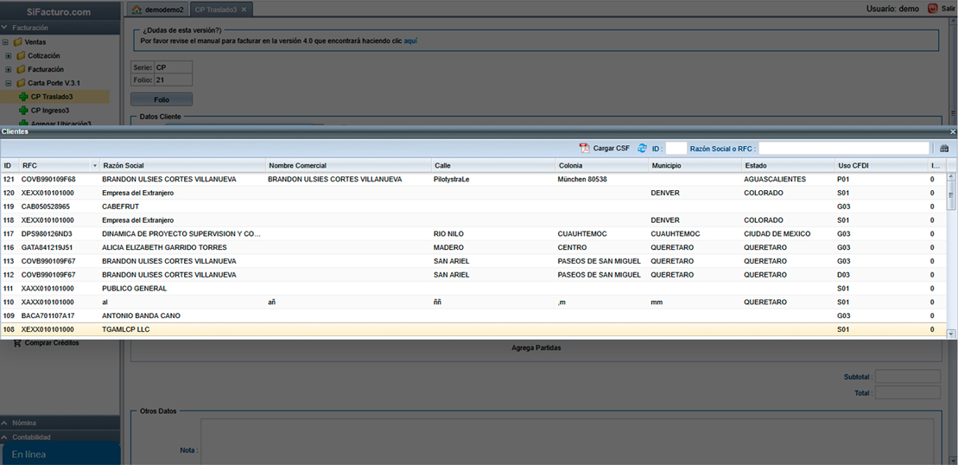The image size is (958, 465).
Task: Select CP Traslado3 in the sidebar tree
Action: point(52,97)
